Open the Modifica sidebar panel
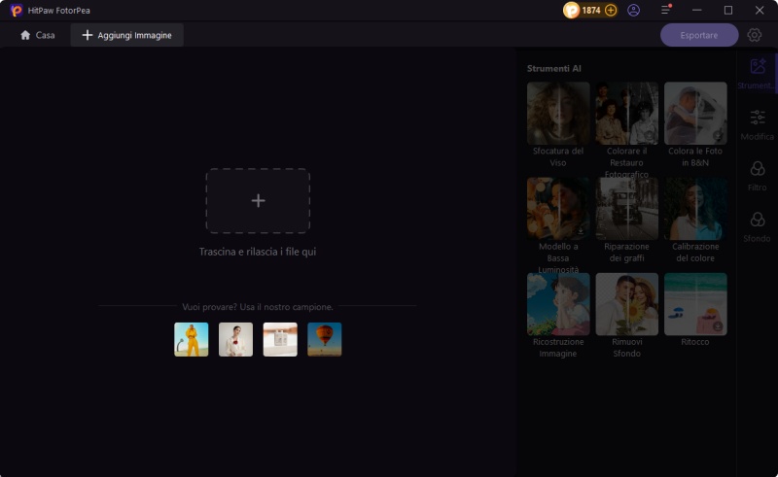778x477 pixels. pos(757,123)
